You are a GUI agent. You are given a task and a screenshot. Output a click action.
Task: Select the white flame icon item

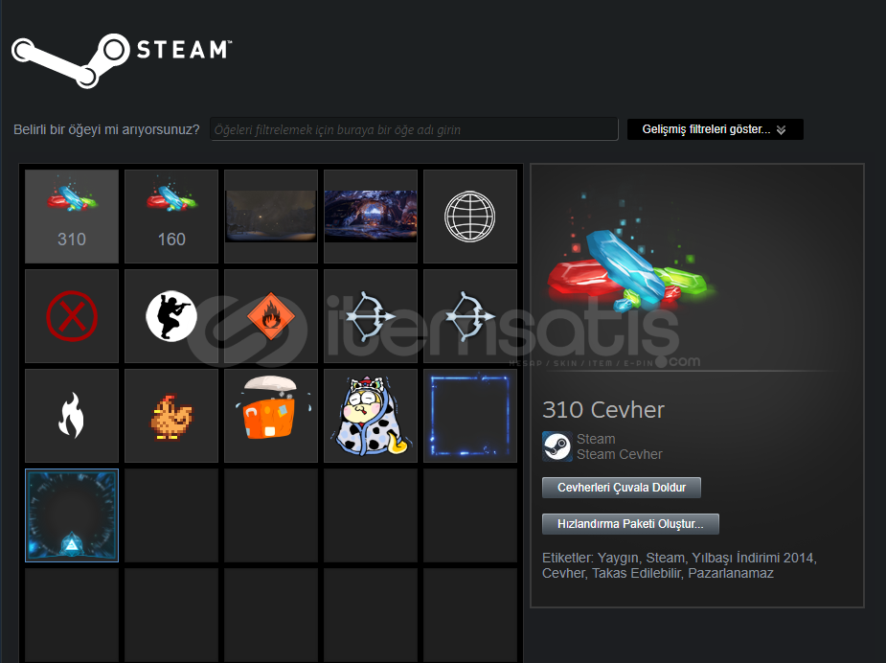tap(72, 416)
